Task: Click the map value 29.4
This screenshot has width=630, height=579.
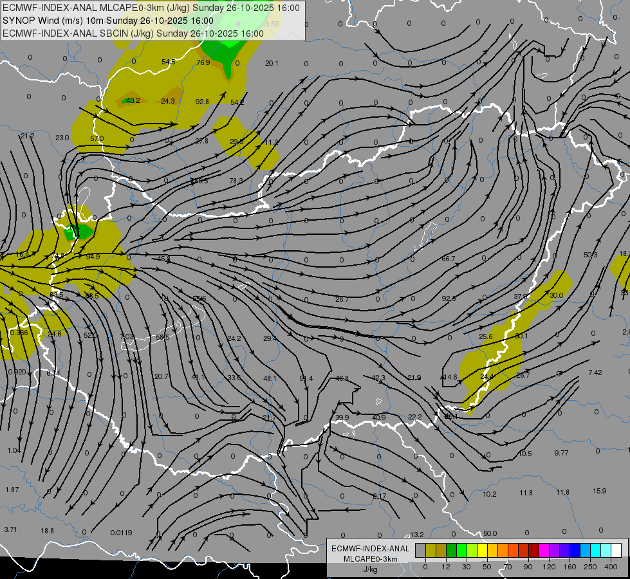Action: pyautogui.click(x=270, y=339)
